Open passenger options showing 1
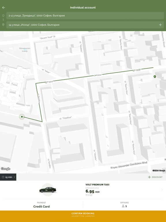Viewport: 166px width, 222px height. point(124,205)
